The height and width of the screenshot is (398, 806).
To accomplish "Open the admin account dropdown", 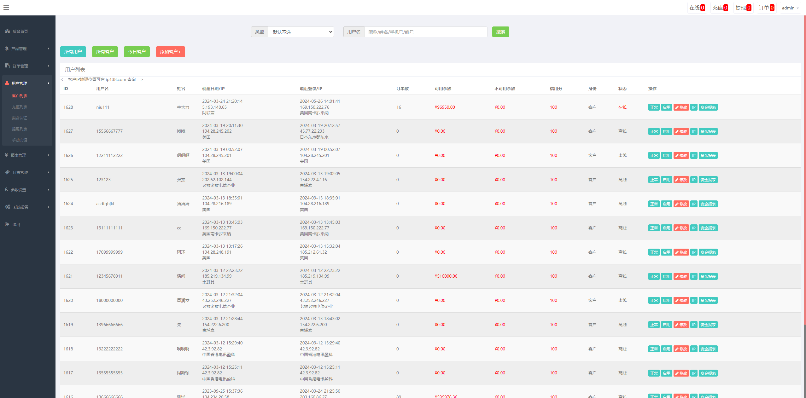I will [790, 8].
